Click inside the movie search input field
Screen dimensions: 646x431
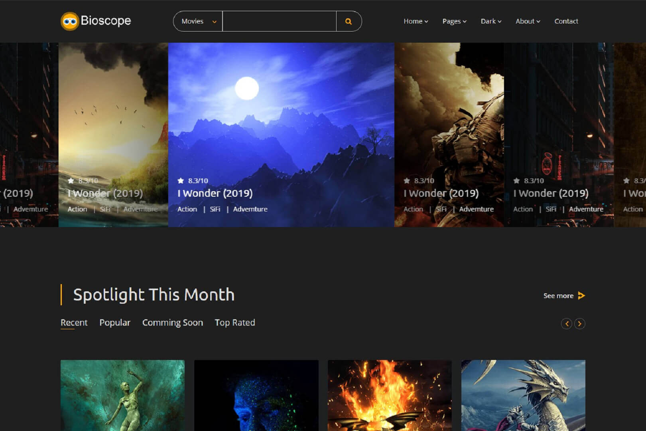pos(279,21)
